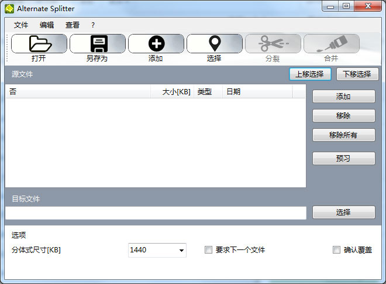The image size is (386, 284).
Task: Click the 分裂 scissors icon
Action: 273,44
